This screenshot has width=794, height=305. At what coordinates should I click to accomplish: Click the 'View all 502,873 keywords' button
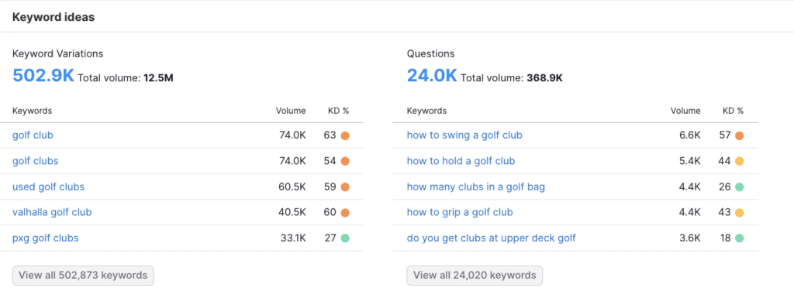point(83,276)
